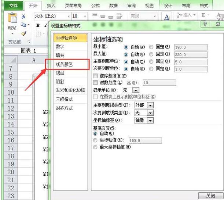Switch to the 公式 tab
The image size is (224, 200).
click(x=95, y=6)
